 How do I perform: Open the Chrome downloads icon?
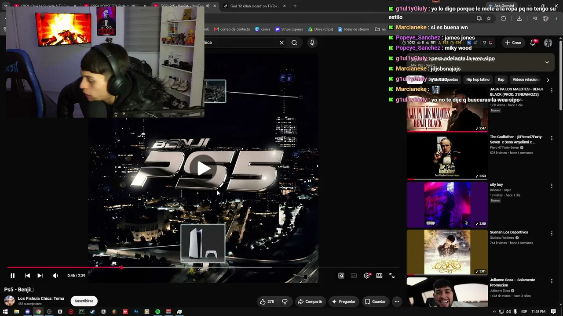(519, 18)
